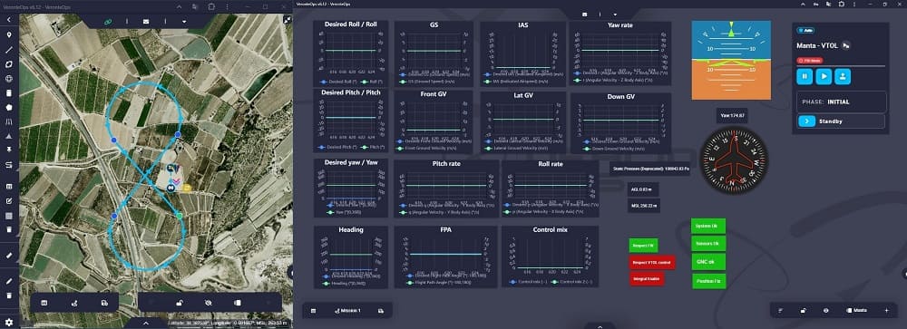Select the line drawing tool in sidebar
This screenshot has width=907, height=329.
coord(9,50)
